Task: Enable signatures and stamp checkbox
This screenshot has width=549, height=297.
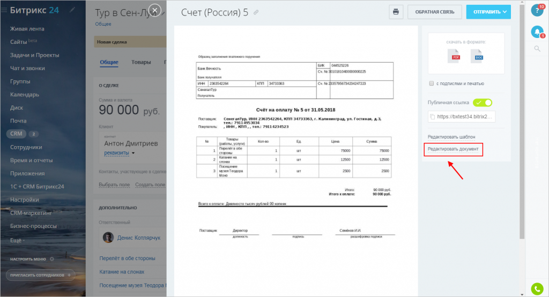Action: coord(432,83)
